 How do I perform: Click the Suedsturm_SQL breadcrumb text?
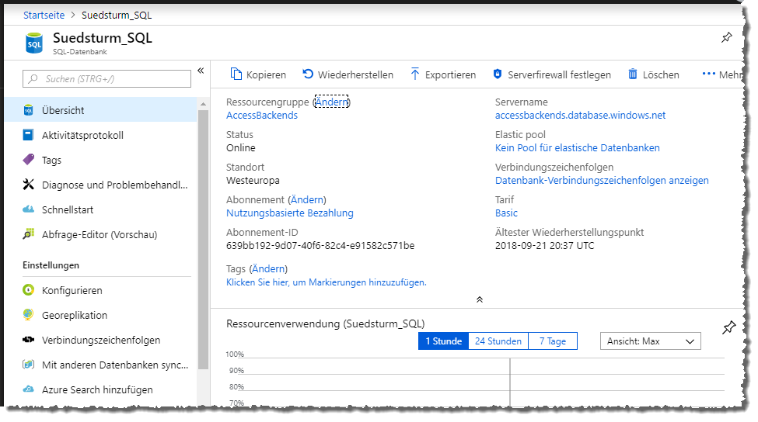(117, 15)
